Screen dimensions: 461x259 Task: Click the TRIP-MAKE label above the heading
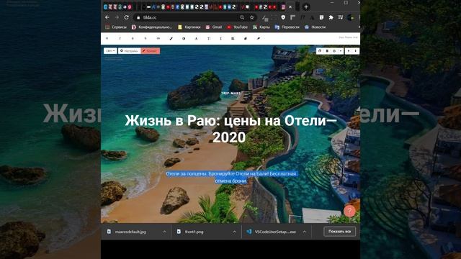click(230, 93)
